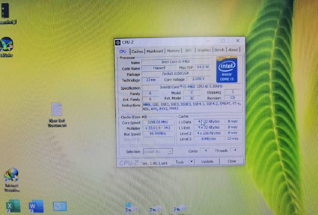Click the Multiplier value x 33.0 (8 - 34)

pos(158,128)
